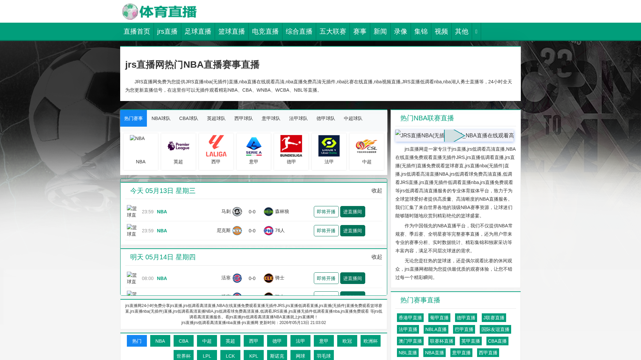Screen dimensions: 641x360
Task: Open the Bundesliga 德甲 logo card
Action: click(x=291, y=152)
